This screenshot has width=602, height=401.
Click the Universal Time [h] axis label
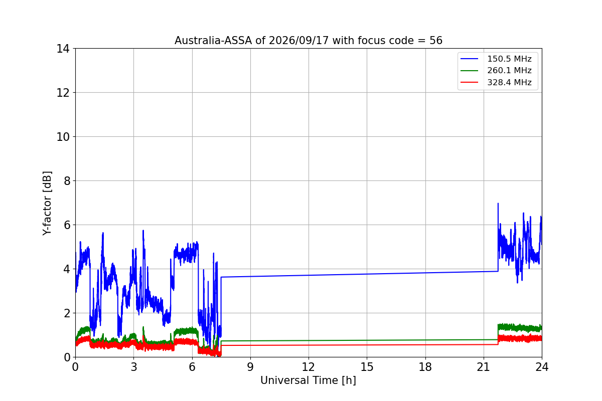(308, 380)
